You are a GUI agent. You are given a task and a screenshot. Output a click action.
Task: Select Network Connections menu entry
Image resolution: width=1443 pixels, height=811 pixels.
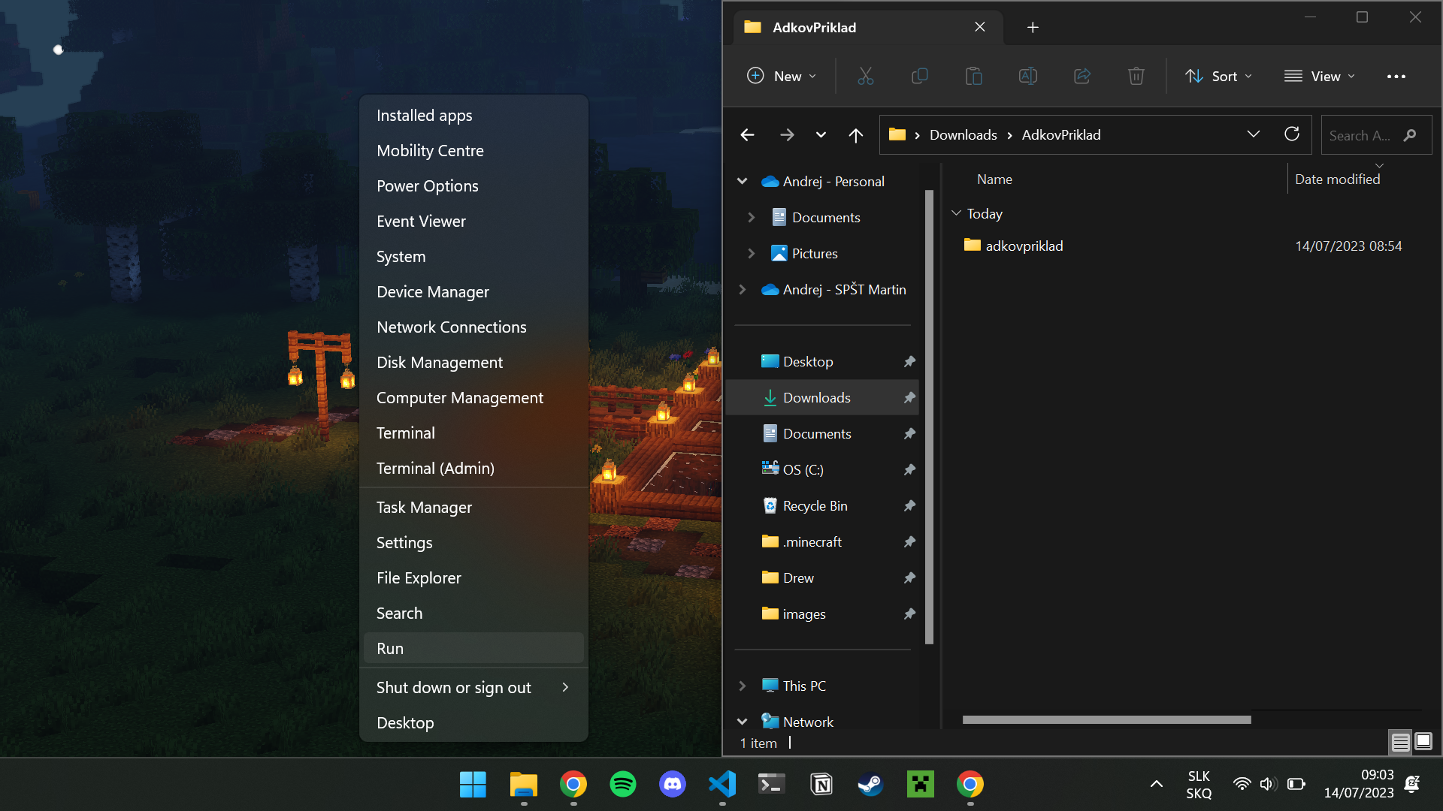tap(473, 327)
